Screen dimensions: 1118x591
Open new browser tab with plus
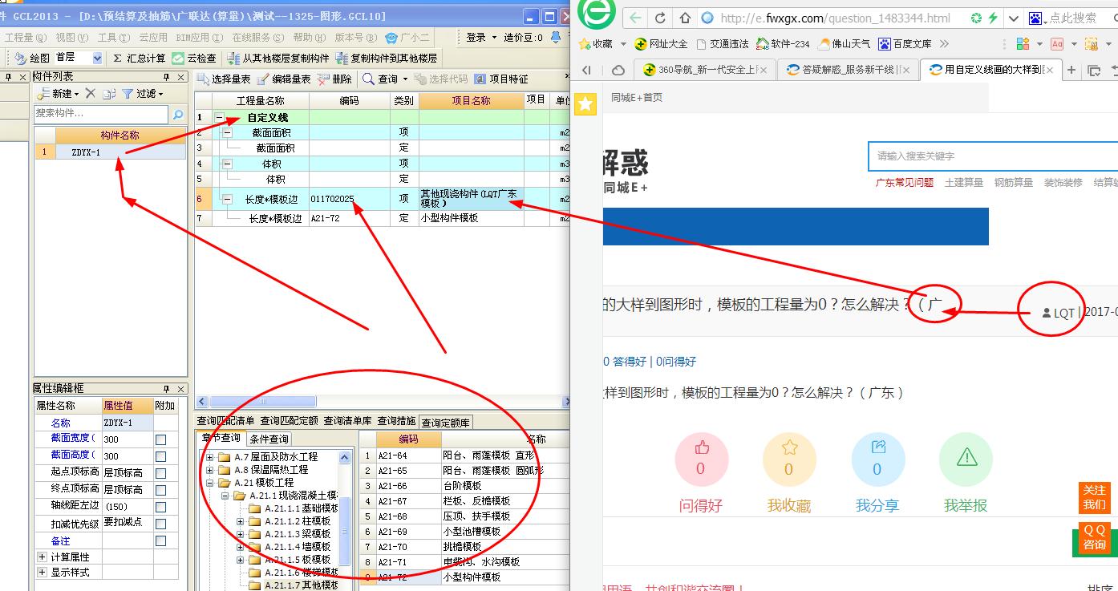[x=1071, y=70]
